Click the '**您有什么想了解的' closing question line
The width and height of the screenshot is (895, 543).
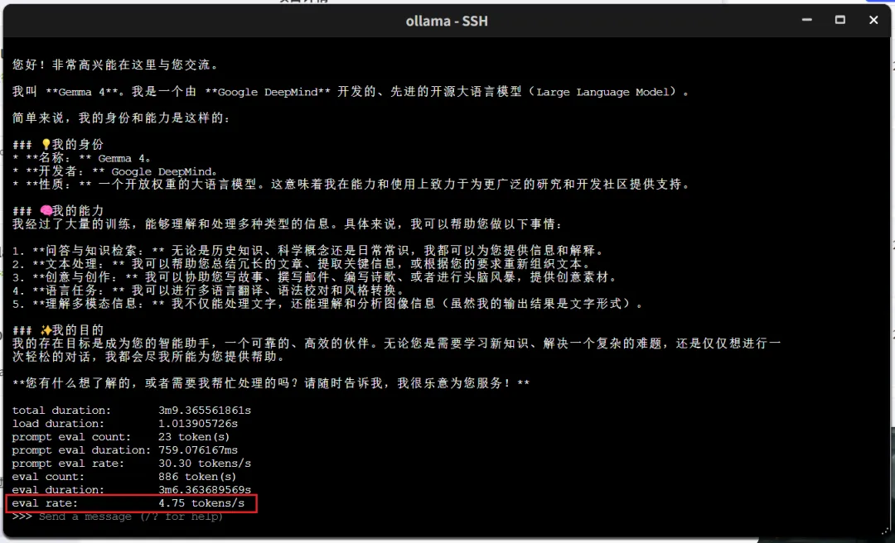pyautogui.click(x=271, y=383)
